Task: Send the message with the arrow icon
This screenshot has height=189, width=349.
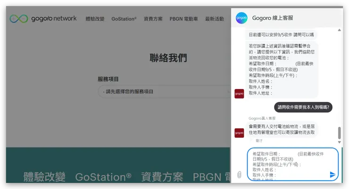Action: click(x=332, y=174)
